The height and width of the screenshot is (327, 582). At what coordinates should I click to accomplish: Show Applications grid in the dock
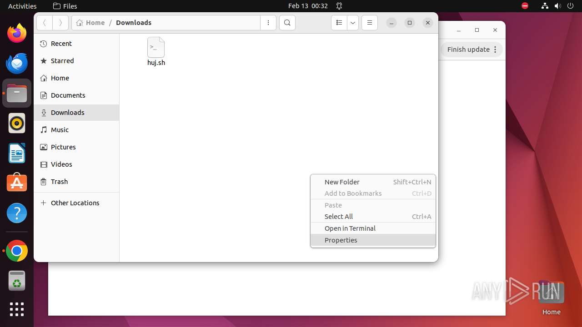click(17, 309)
